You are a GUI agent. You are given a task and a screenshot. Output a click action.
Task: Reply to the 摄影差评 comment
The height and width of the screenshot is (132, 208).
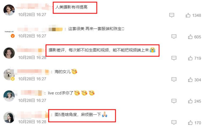coord(174,58)
